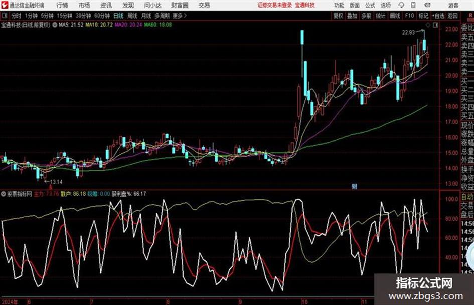Click the MA5: 21.52 indicator label
This screenshot has height=305, width=474.
(x=71, y=25)
